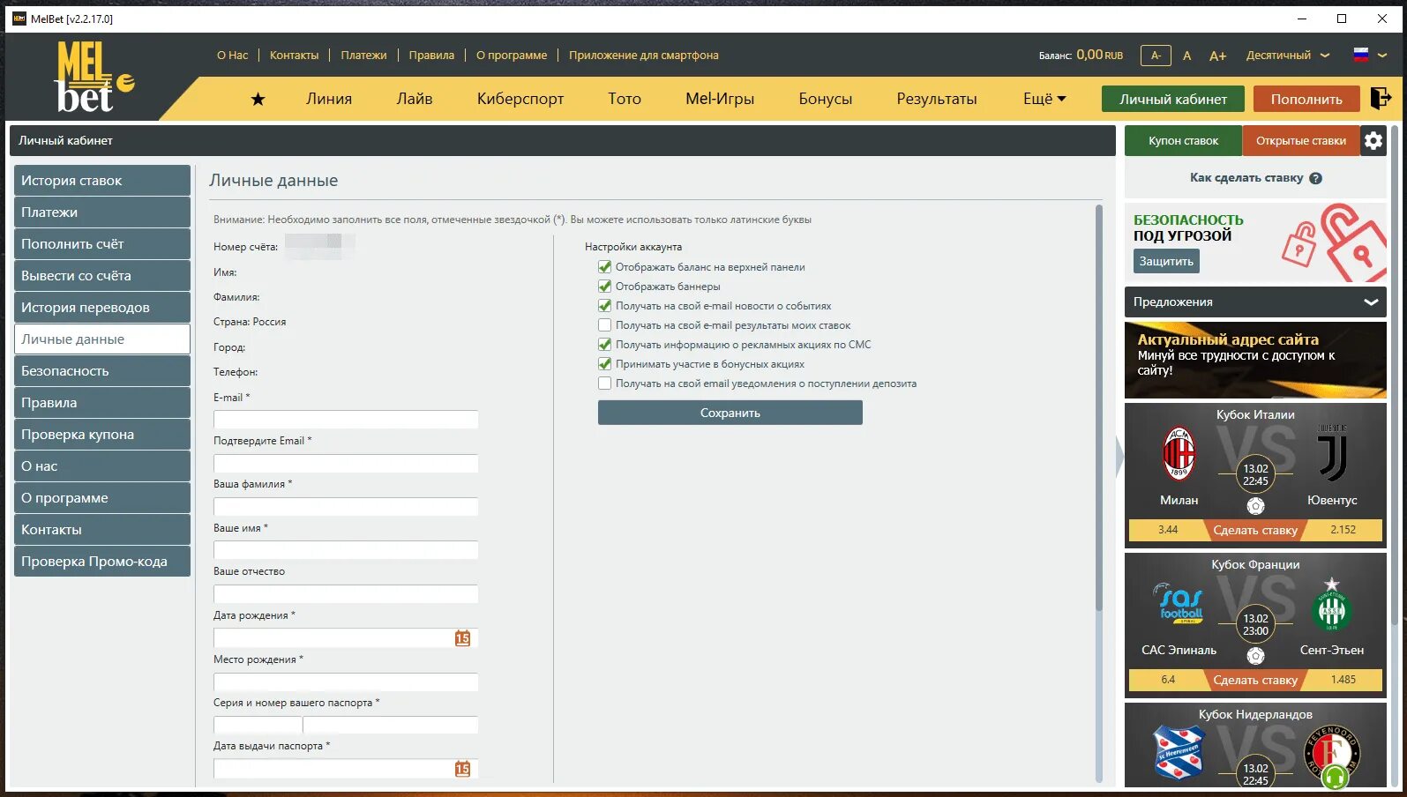
Task: Open Безопасность in sidebar
Action: click(102, 371)
